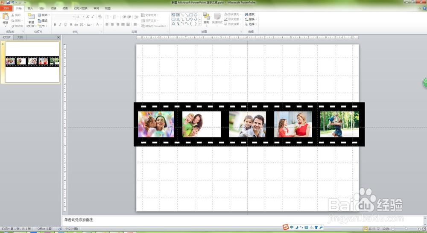
Task: Select the Oval shape in gallery
Action: [195, 15]
